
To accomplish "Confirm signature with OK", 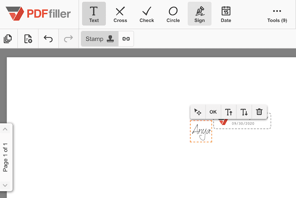I will pyautogui.click(x=213, y=112).
